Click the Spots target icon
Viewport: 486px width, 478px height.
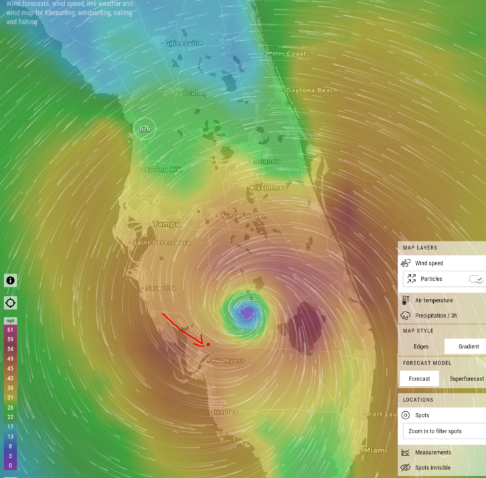click(x=406, y=415)
